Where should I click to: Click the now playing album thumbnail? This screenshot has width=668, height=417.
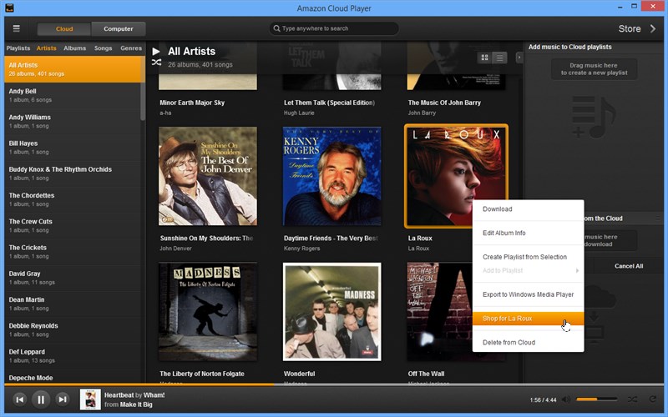click(90, 399)
